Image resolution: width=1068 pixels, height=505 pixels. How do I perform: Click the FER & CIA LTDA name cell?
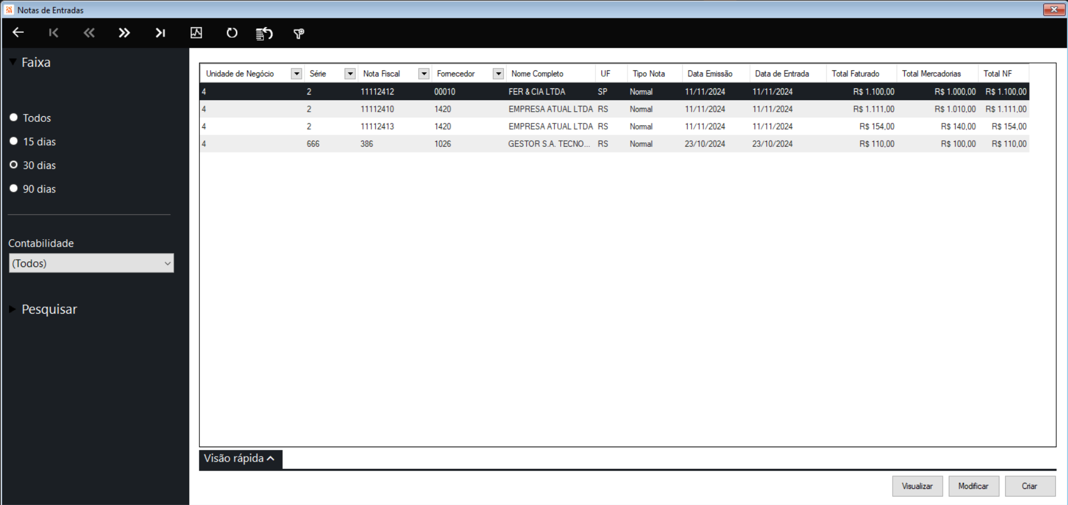coord(551,92)
